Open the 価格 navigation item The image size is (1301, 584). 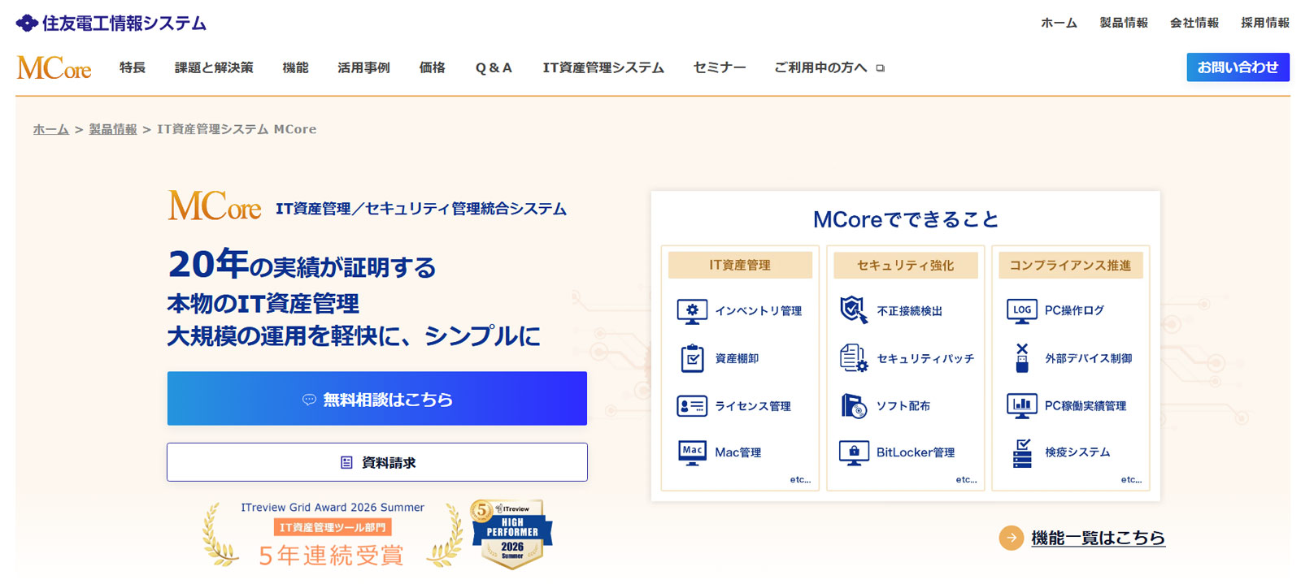(432, 67)
